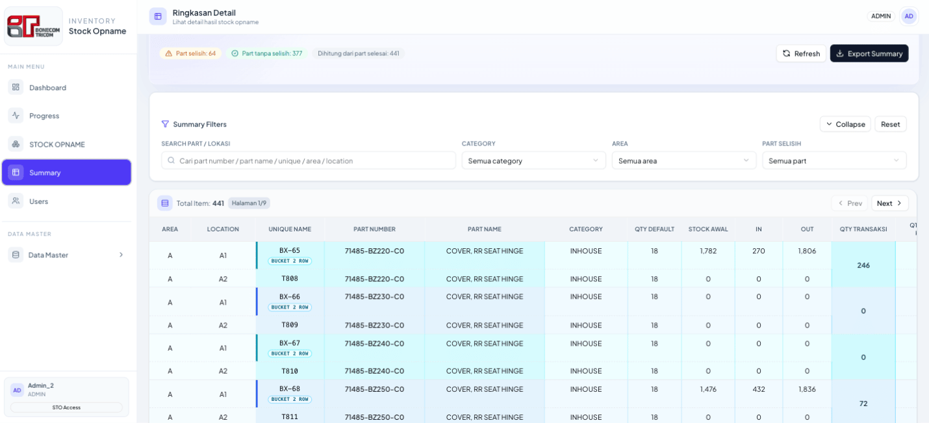This screenshot has height=423, width=929.
Task: Click the refresh arrows icon
Action: tap(787, 53)
